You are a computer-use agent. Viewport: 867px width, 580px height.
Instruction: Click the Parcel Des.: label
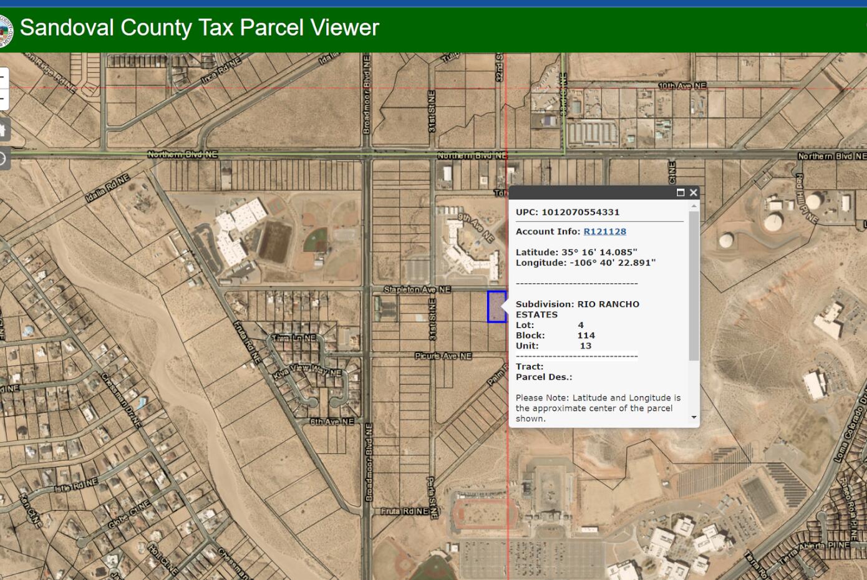[544, 377]
